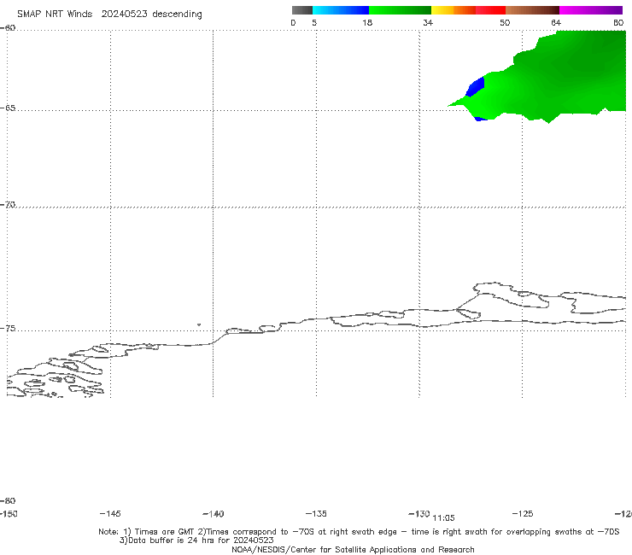Click the title text 'SMAP NRT Winds 20240523 descending'
Screen dimensions: 632x555
109,15
